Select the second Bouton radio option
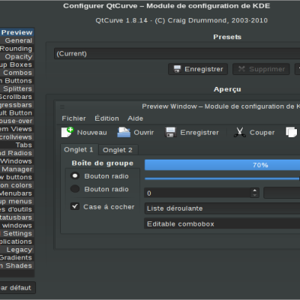Screen dimensions: 300x300 (x=75, y=189)
